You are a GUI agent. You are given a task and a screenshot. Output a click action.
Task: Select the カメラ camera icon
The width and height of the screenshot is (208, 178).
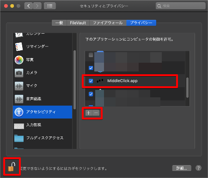(x=19, y=73)
